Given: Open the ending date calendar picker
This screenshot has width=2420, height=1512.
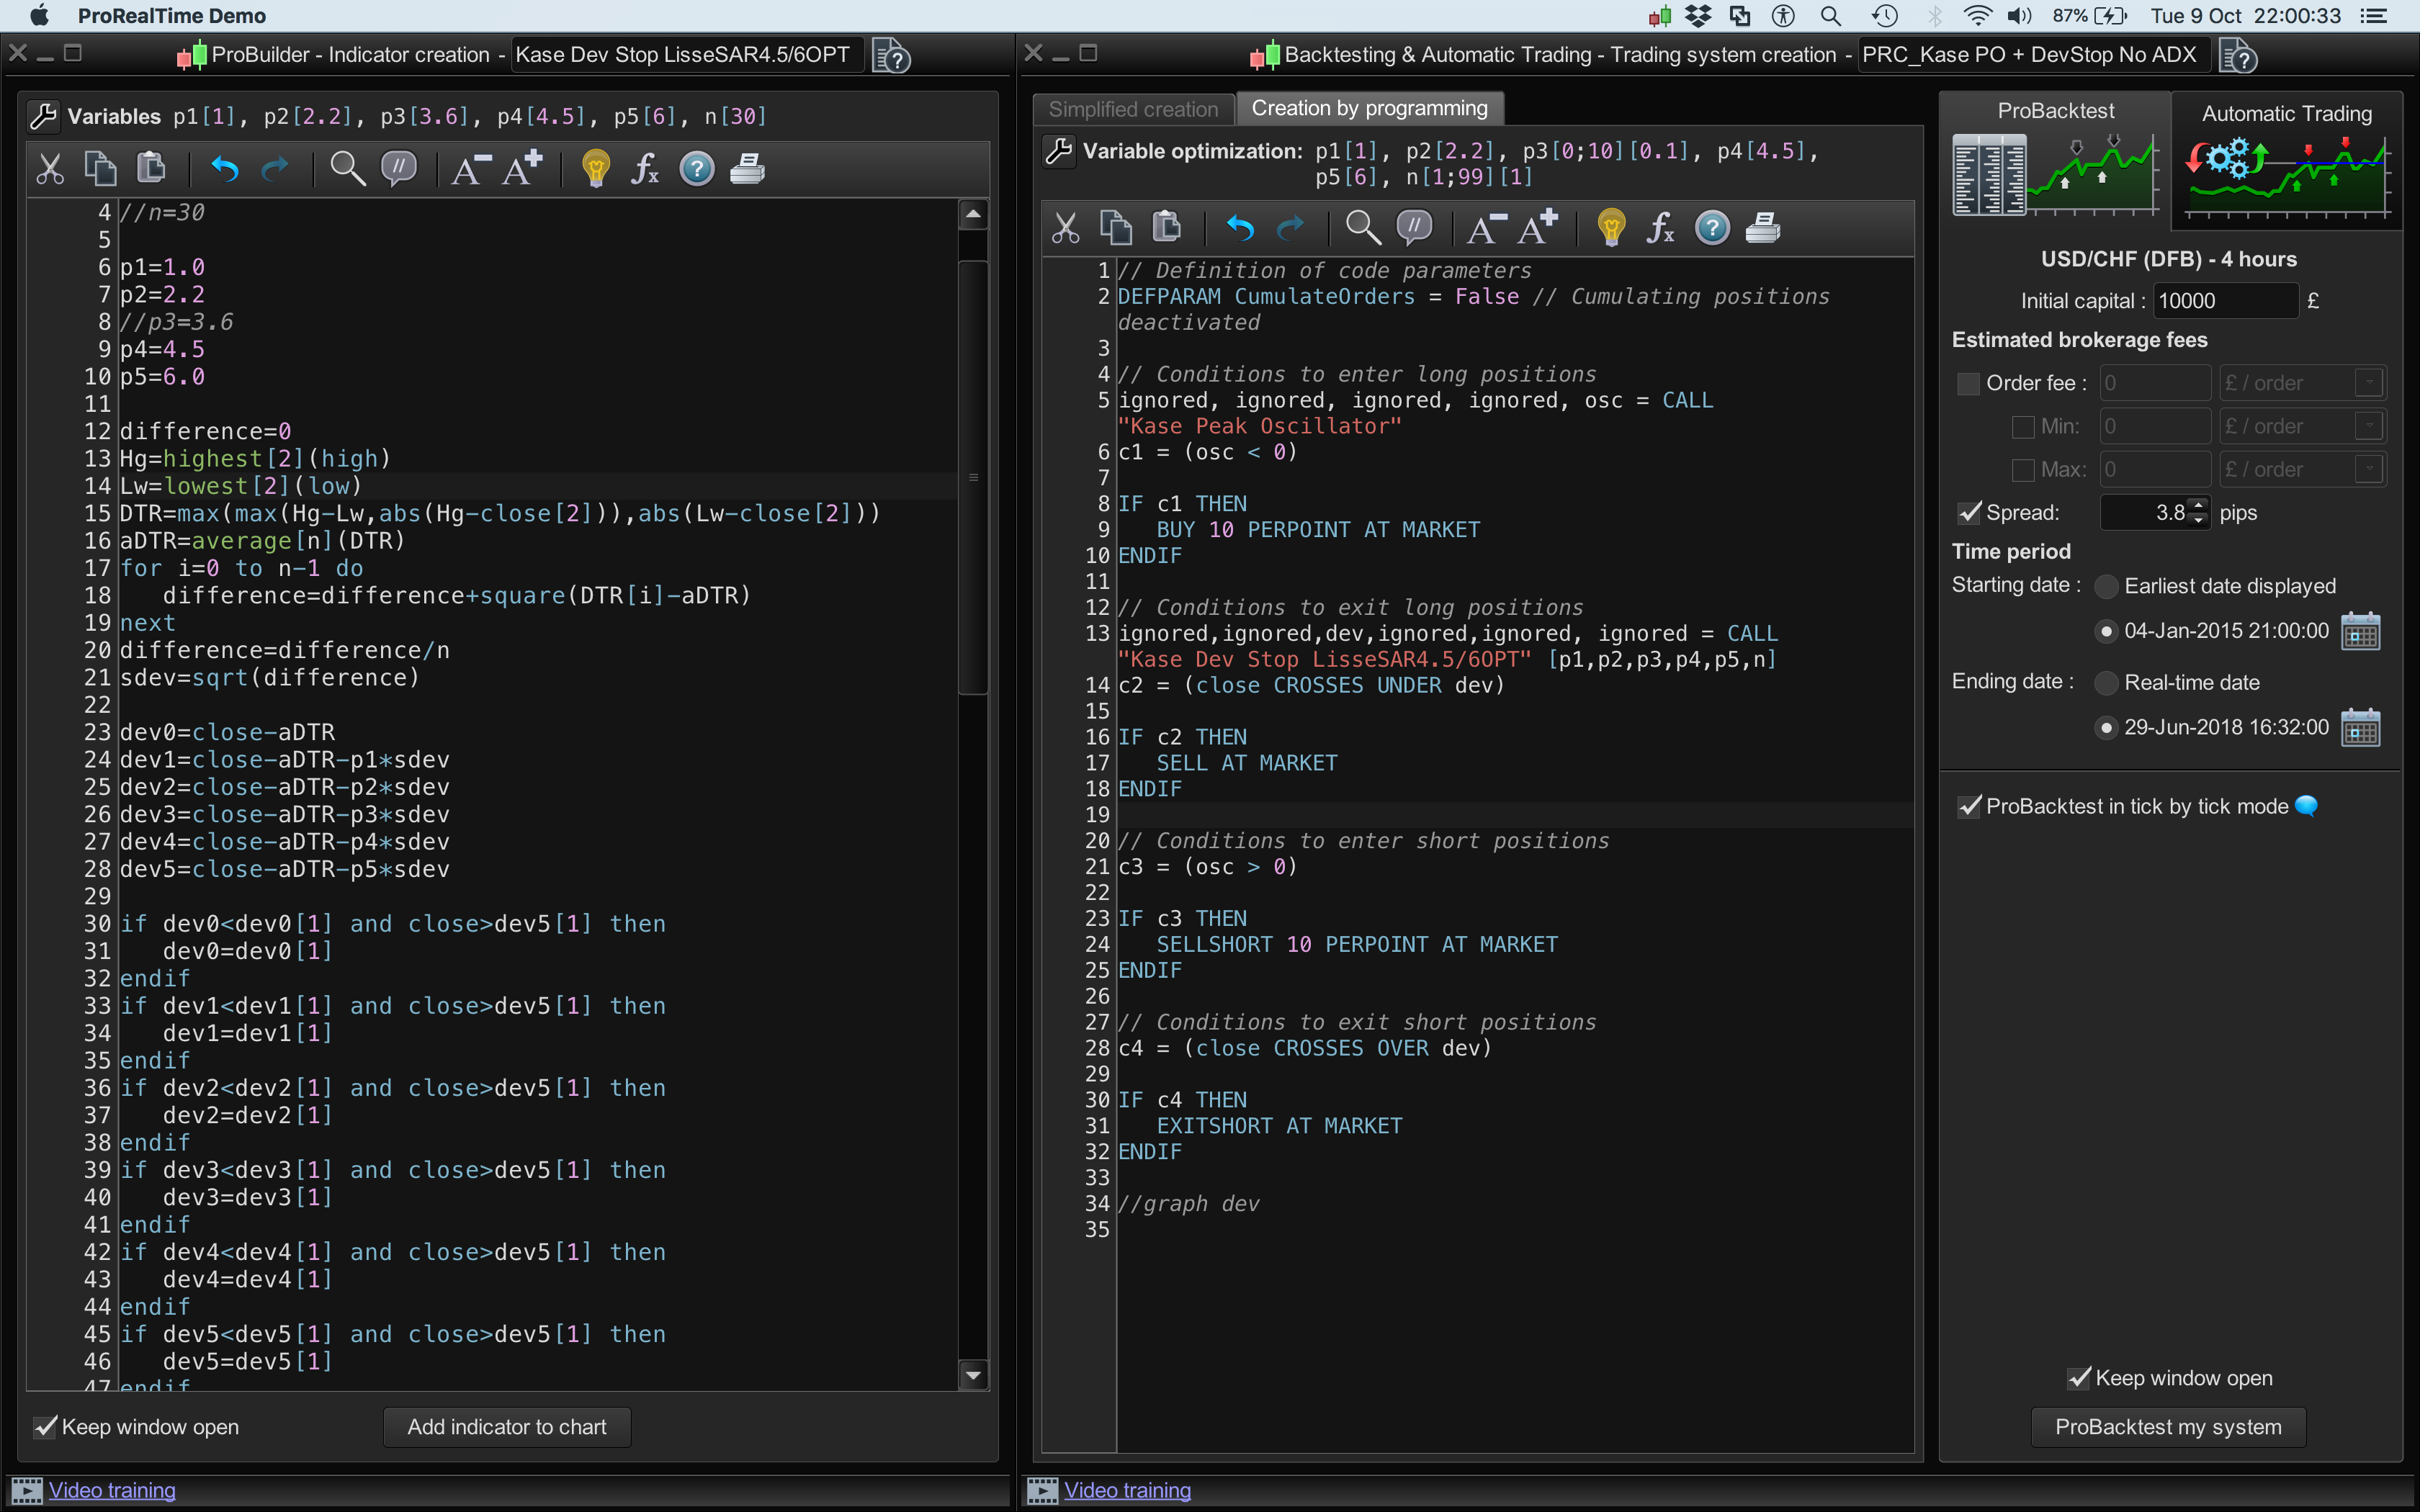Looking at the screenshot, I should 2360,728.
